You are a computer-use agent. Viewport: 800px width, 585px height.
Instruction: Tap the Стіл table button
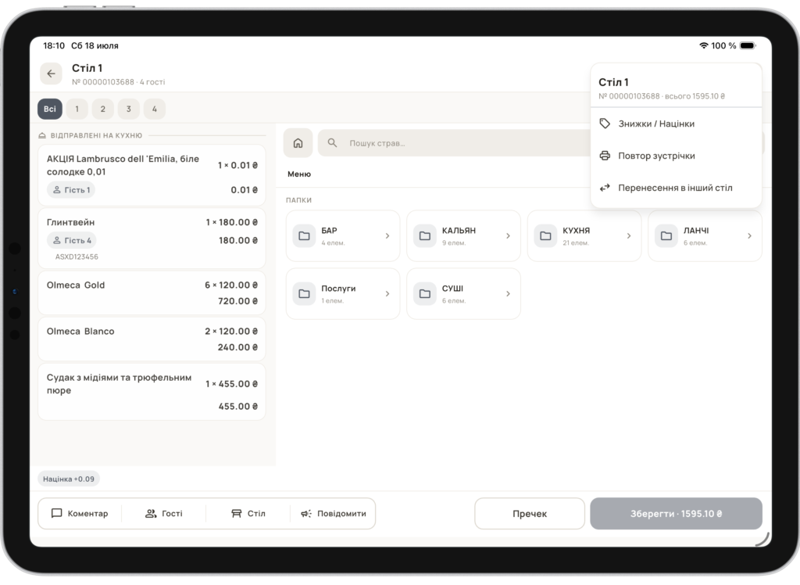point(248,514)
